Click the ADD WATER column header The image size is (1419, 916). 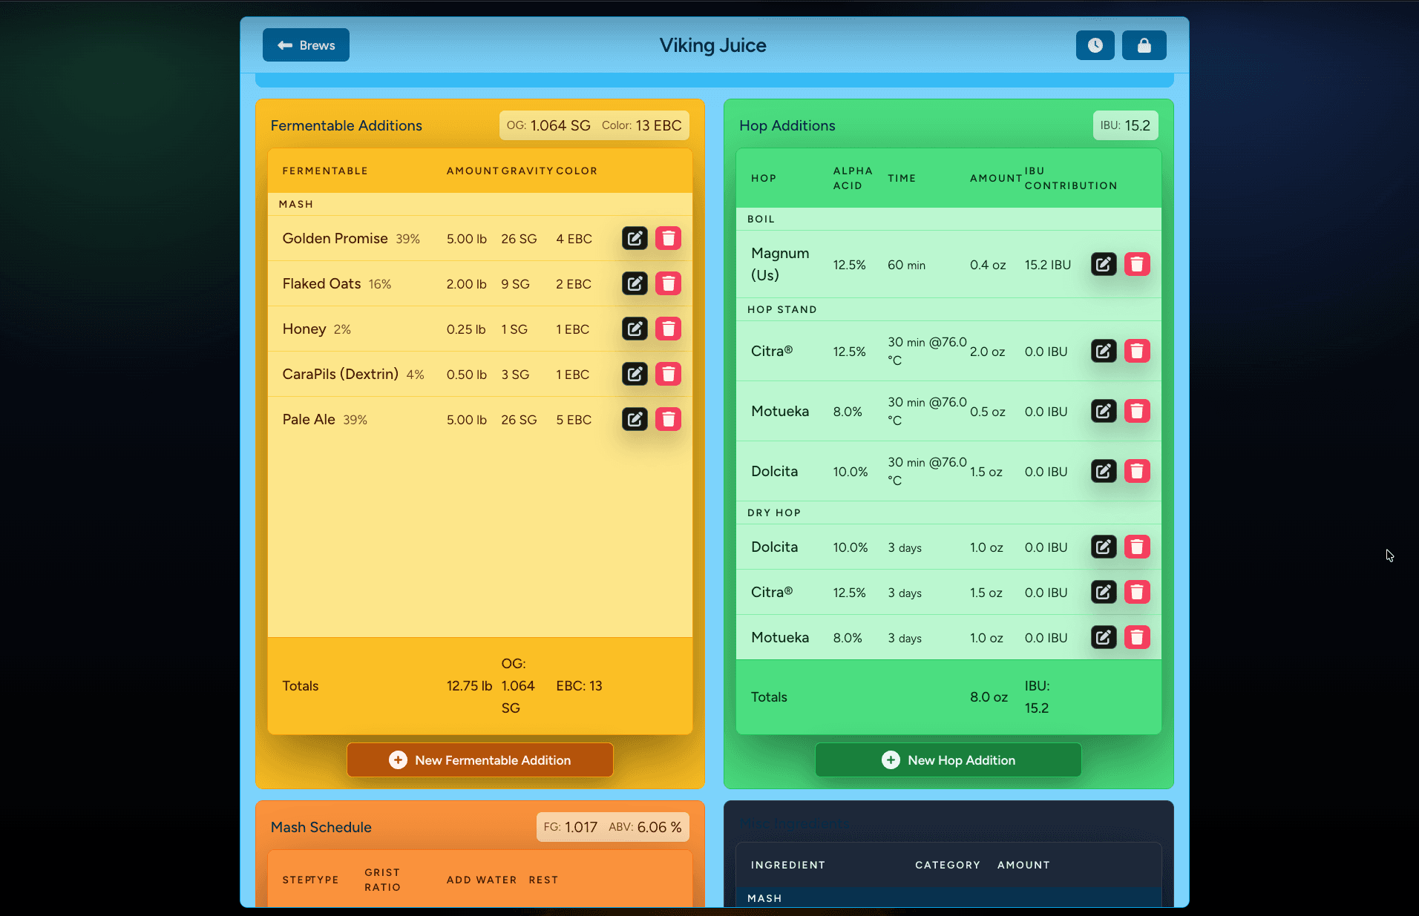point(482,880)
